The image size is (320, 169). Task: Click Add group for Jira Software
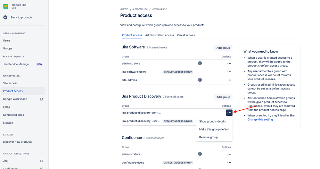click(x=223, y=48)
